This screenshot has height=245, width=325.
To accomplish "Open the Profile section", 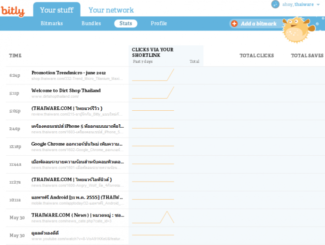I will point(159,23).
